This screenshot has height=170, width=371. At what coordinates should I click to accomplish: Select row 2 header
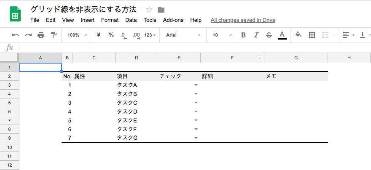pyautogui.click(x=9, y=76)
